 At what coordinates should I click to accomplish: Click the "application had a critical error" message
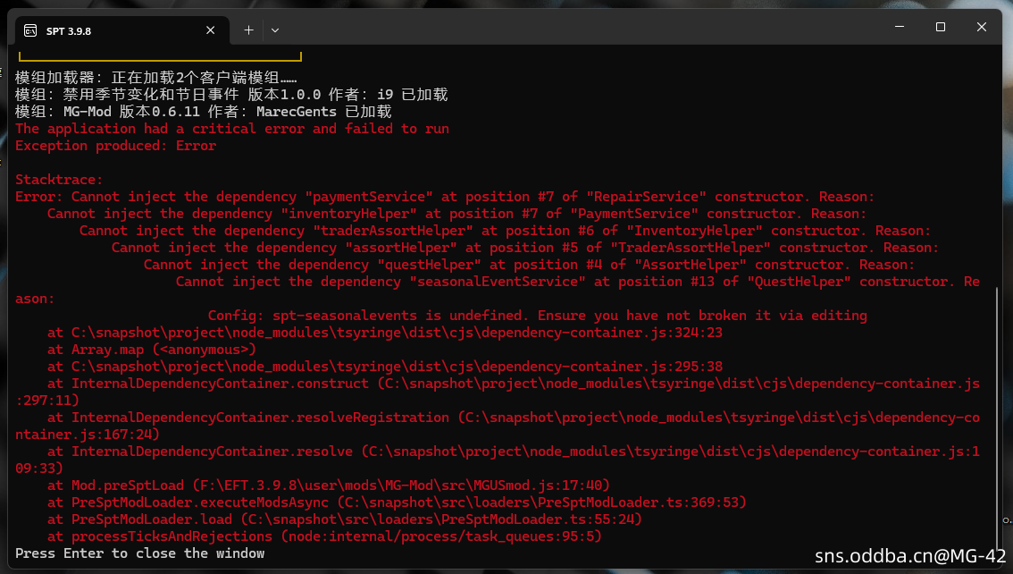click(232, 129)
